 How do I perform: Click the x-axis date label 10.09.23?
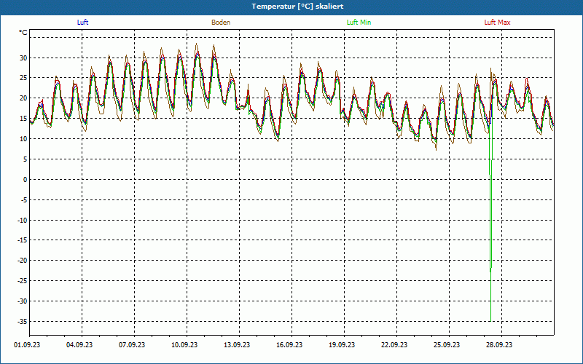(x=184, y=344)
